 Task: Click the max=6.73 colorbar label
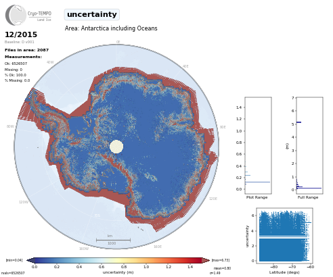coord(221,260)
